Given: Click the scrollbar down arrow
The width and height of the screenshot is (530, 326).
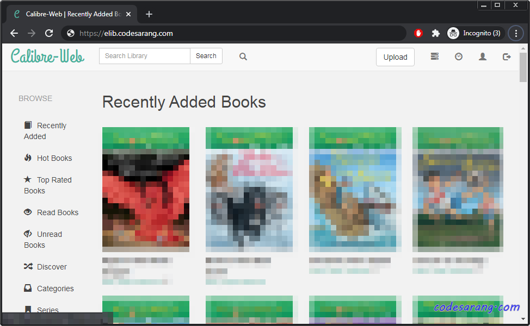Looking at the screenshot, I should (523, 319).
